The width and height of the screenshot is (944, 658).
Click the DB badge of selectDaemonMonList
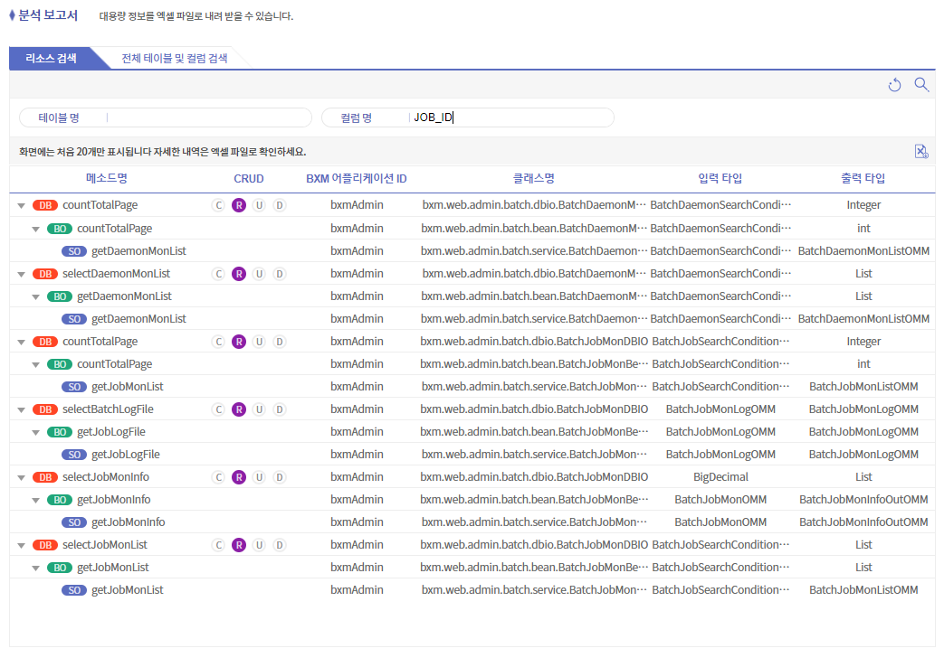click(45, 274)
